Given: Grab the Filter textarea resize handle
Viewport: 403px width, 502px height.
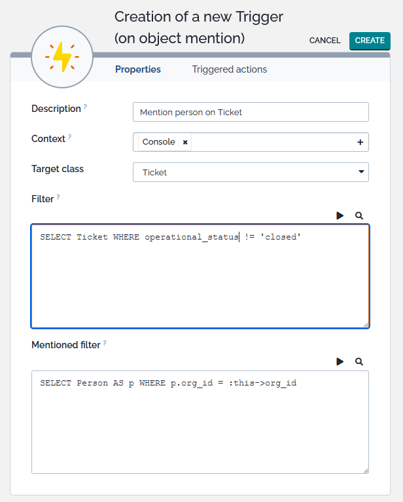Looking at the screenshot, I should click(365, 324).
